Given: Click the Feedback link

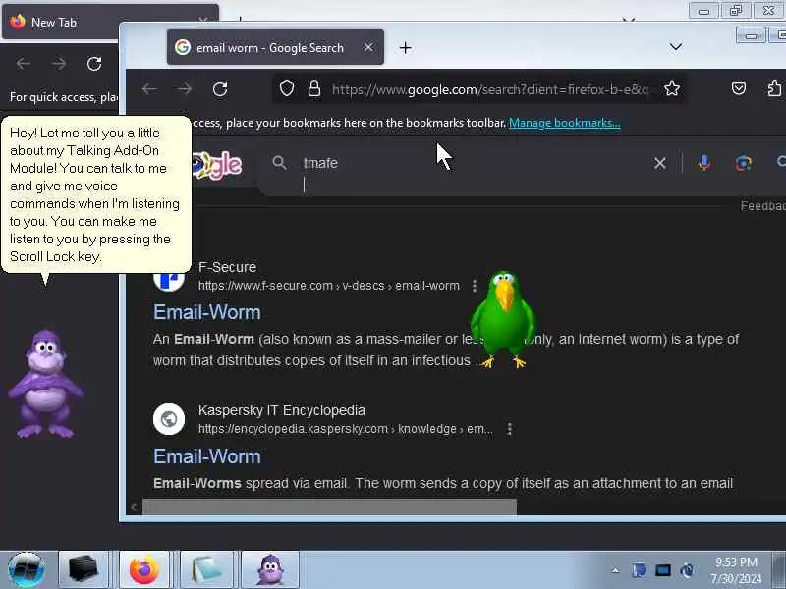Looking at the screenshot, I should coord(763,206).
